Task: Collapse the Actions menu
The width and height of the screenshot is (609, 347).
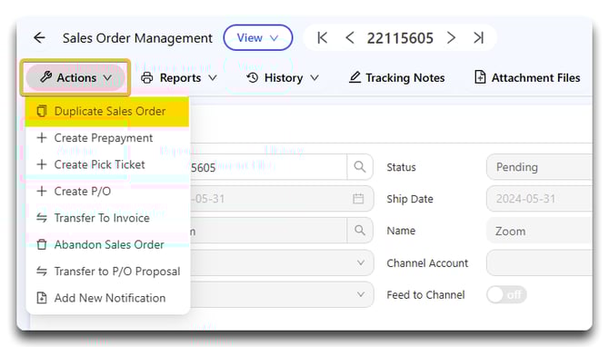Action: point(75,77)
